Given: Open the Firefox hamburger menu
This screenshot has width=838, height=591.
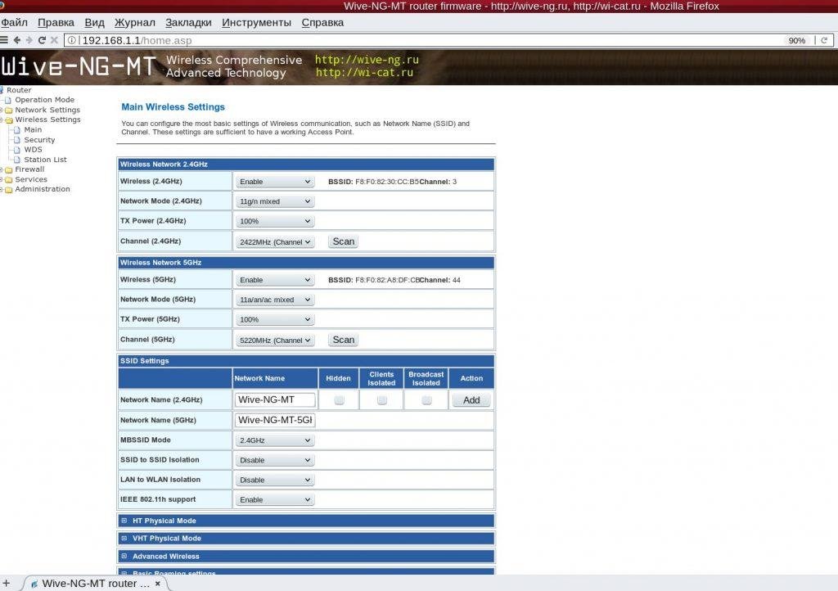Looking at the screenshot, I should pyautogui.click(x=4, y=40).
